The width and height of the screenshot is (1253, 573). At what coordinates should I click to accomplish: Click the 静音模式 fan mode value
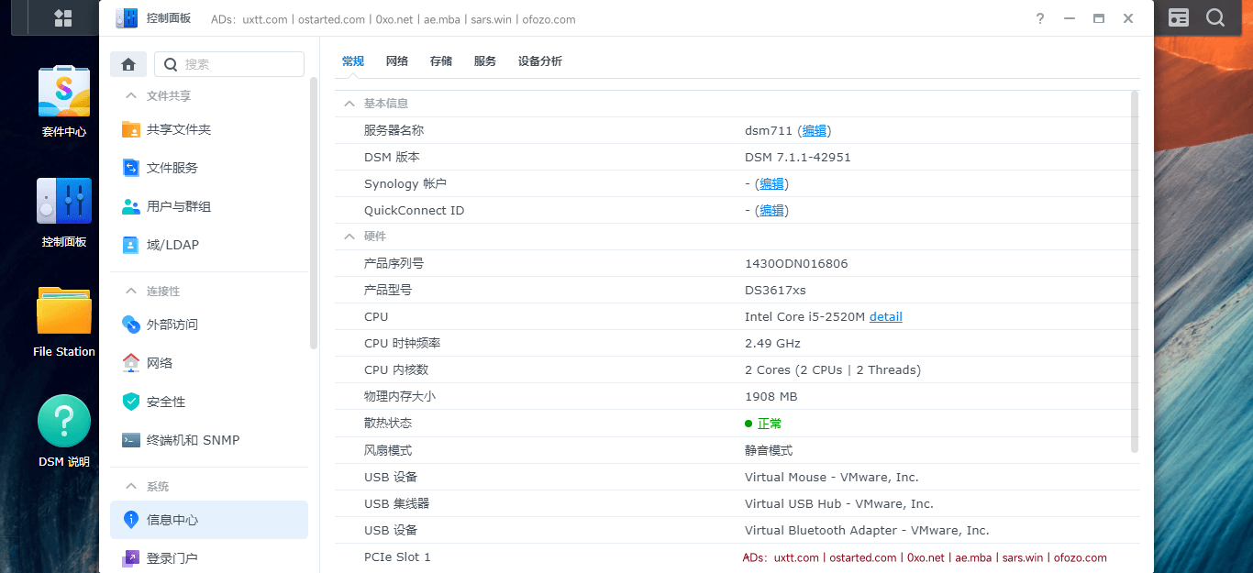[x=769, y=450]
